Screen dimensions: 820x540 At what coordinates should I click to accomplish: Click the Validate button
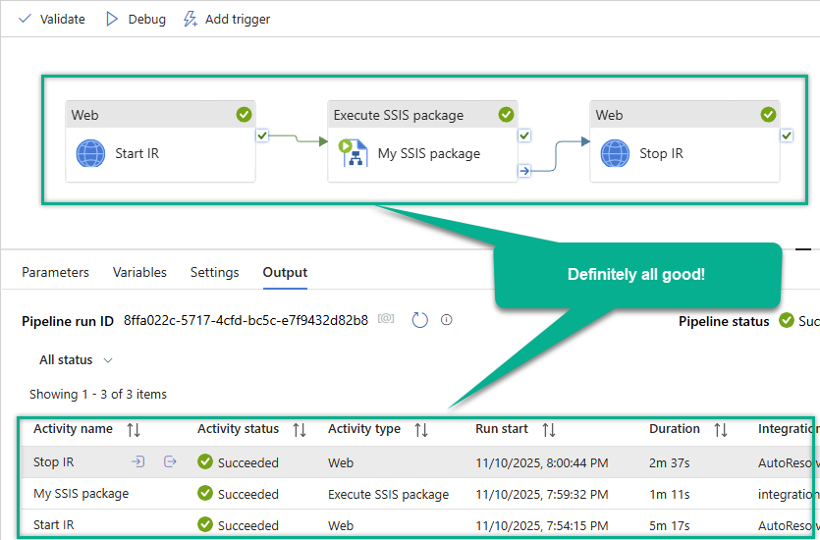click(x=52, y=19)
